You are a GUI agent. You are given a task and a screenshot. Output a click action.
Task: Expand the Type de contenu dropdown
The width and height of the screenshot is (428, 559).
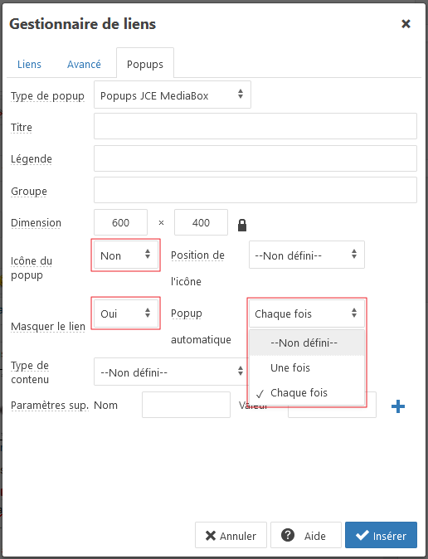coord(171,372)
